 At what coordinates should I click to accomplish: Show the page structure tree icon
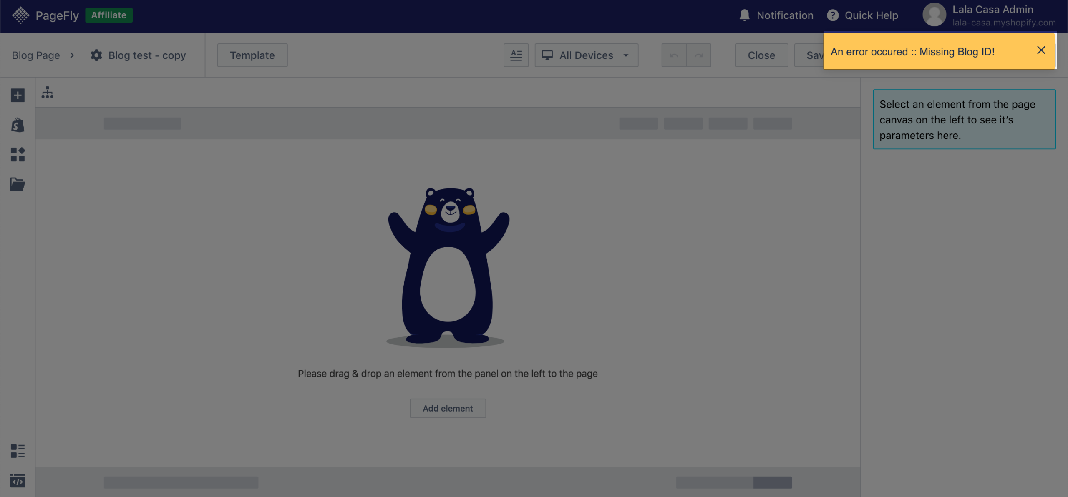click(48, 93)
